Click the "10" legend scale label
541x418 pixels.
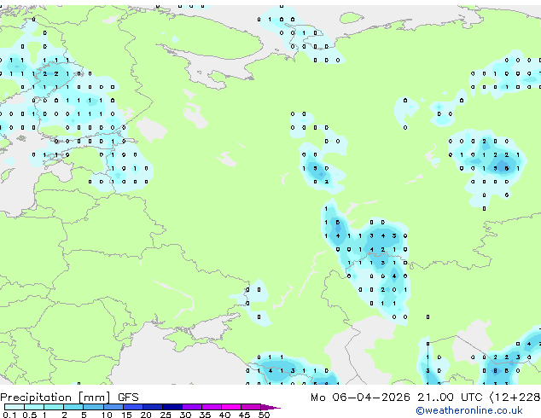(107, 415)
